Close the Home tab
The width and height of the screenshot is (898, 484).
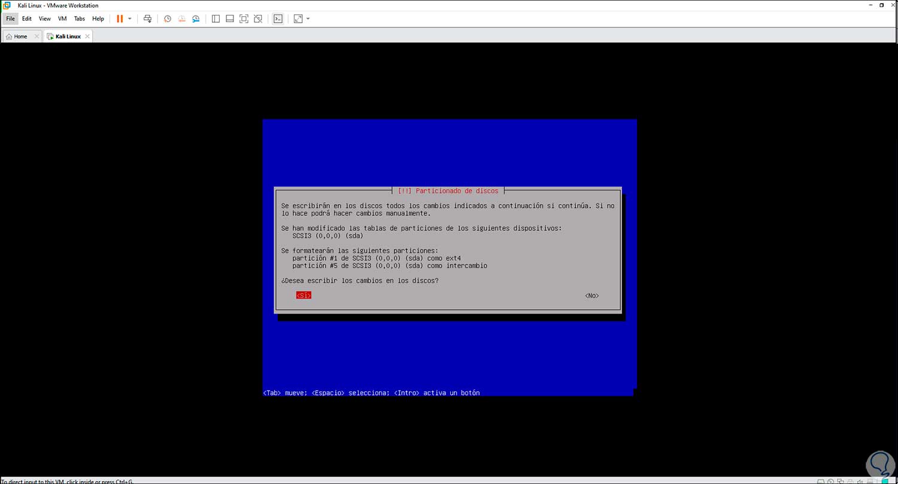(37, 36)
